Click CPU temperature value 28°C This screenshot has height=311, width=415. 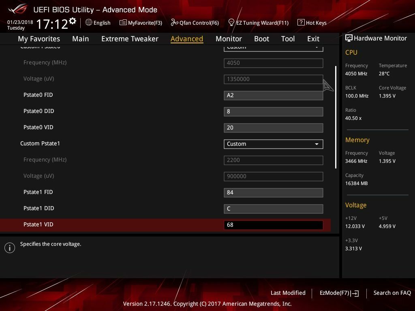tap(384, 74)
